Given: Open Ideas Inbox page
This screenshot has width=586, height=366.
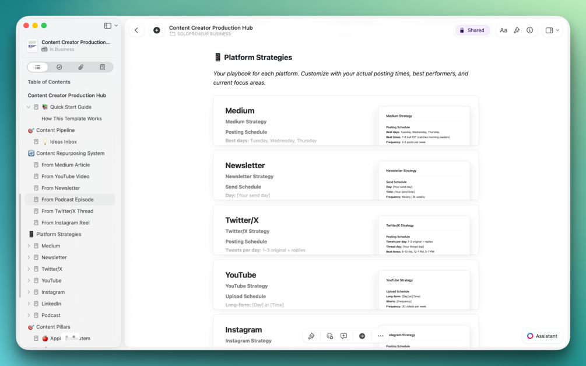Looking at the screenshot, I should 63,142.
